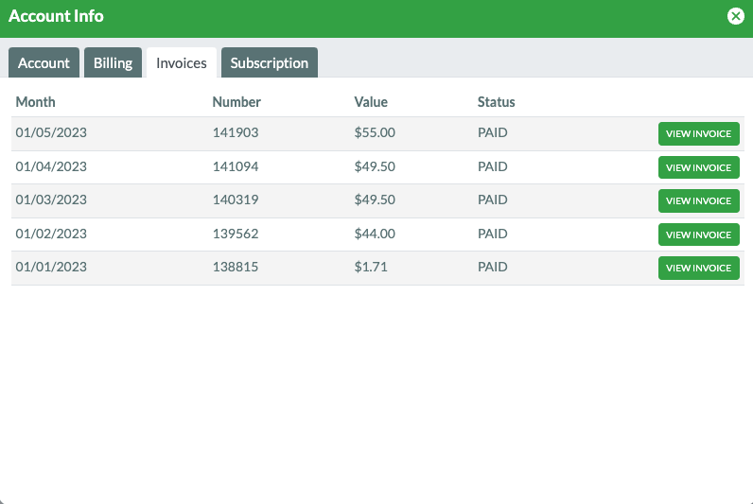View invoice 141094 for 01/04/2023

699,167
